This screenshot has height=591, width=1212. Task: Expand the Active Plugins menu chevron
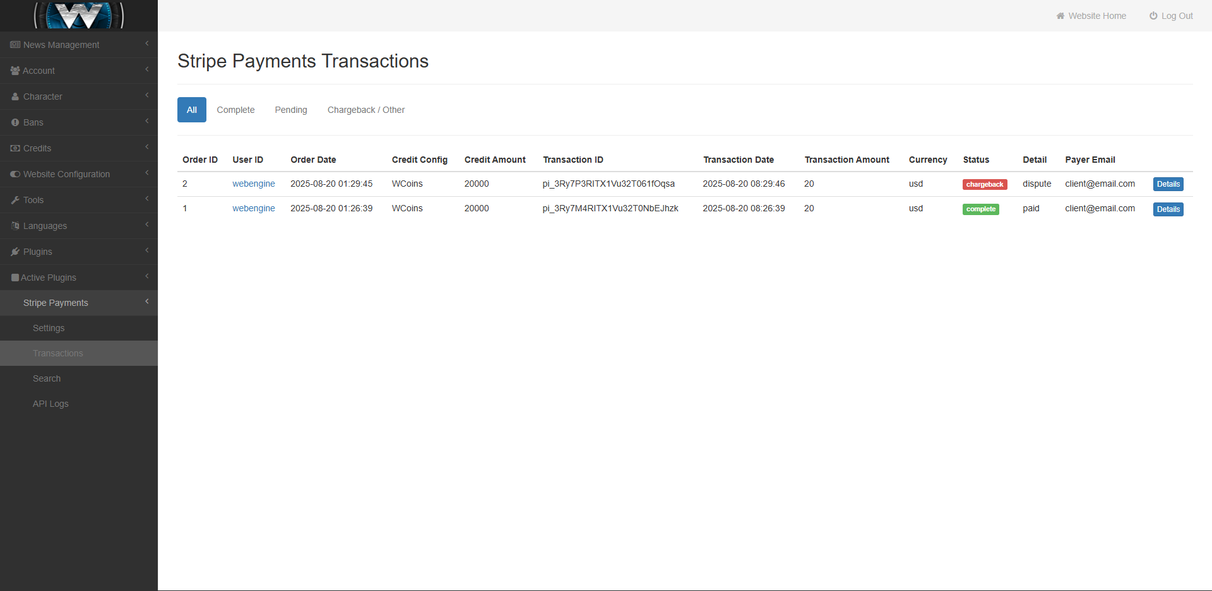147,276
